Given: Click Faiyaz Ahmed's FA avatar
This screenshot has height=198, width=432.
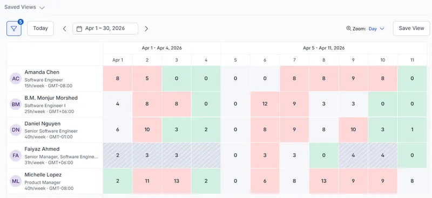Looking at the screenshot, I should (16, 155).
